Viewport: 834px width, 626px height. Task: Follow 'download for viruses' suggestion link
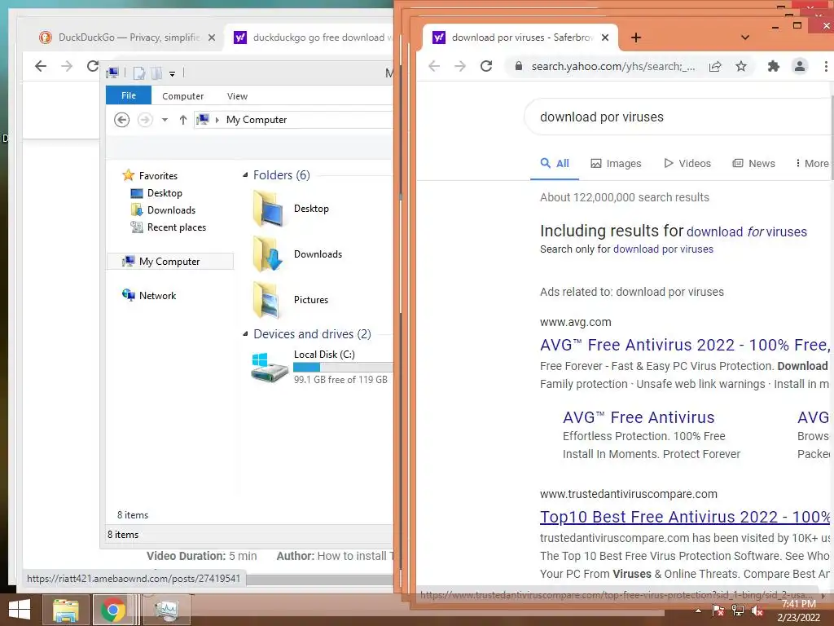(x=747, y=232)
